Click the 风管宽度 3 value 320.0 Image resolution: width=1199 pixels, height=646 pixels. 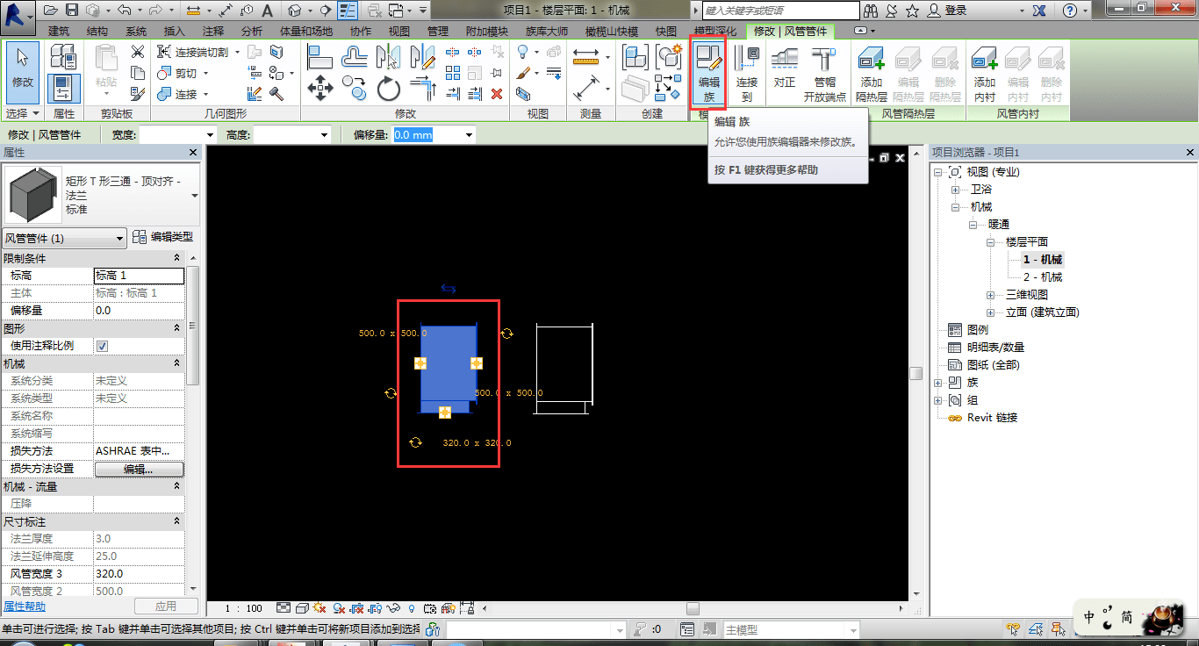click(x=139, y=574)
